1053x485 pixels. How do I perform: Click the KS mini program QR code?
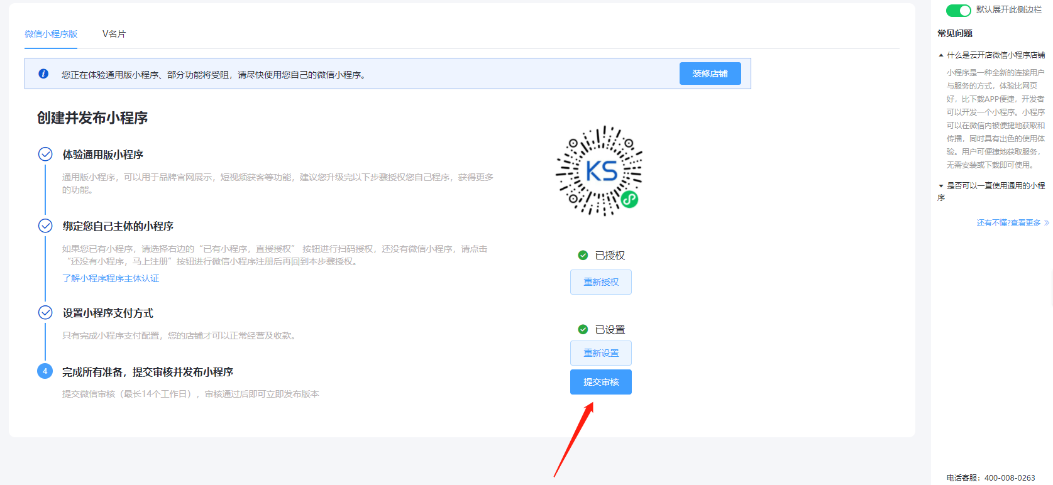(599, 171)
